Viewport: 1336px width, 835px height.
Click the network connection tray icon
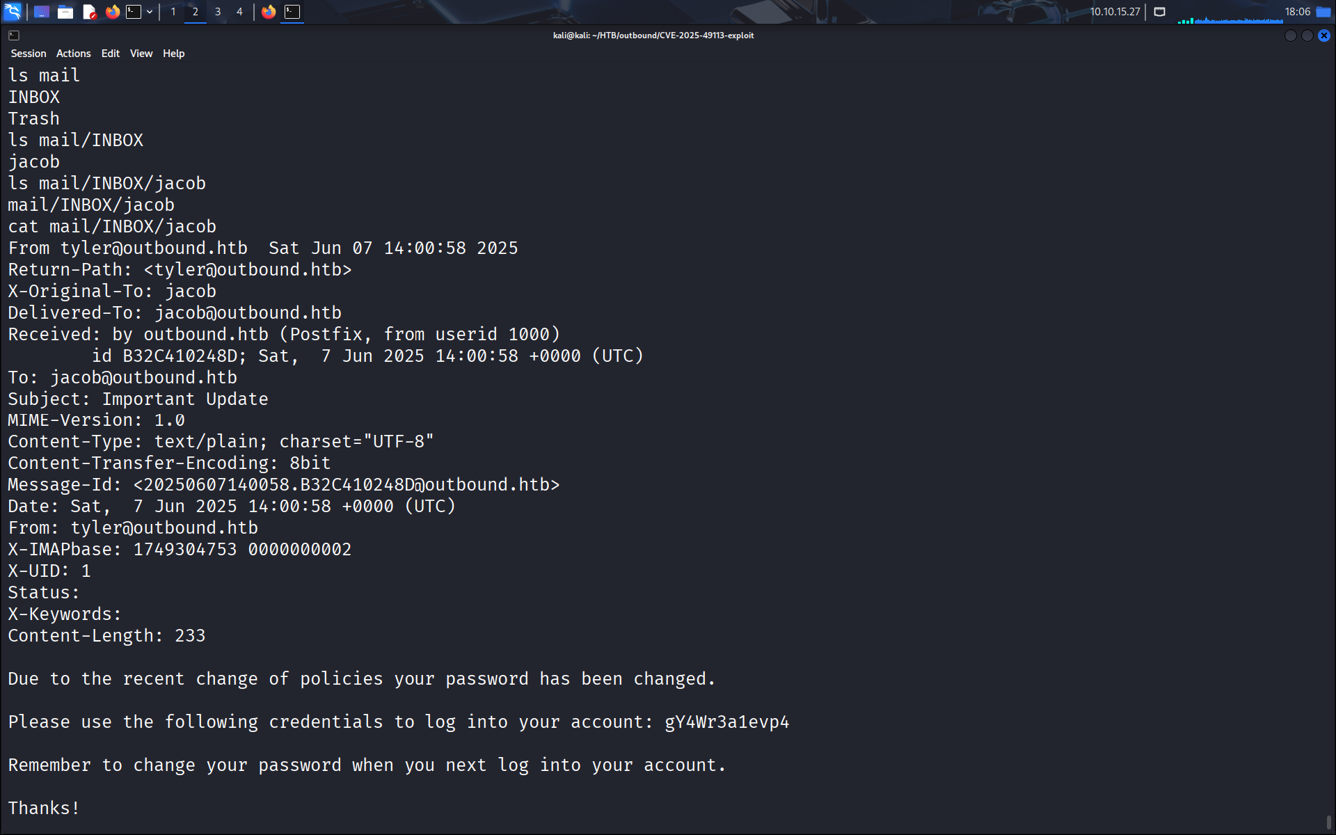(1159, 12)
